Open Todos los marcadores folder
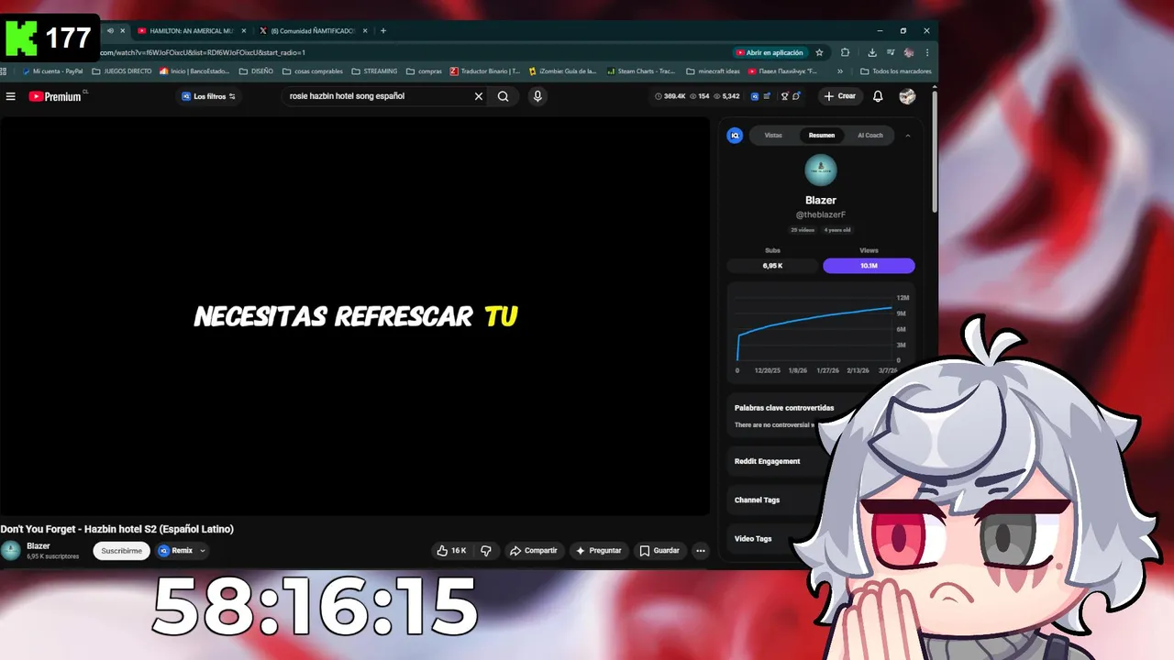 (896, 71)
